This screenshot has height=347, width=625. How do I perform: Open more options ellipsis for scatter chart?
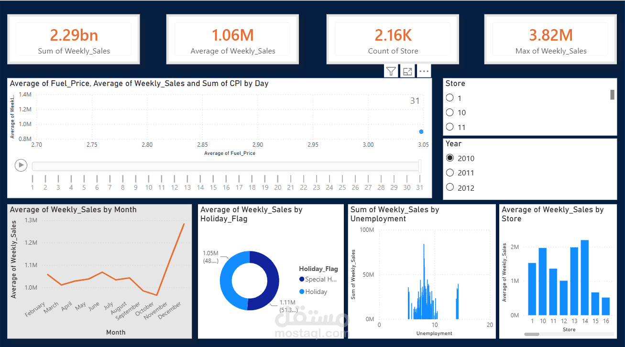tap(424, 71)
